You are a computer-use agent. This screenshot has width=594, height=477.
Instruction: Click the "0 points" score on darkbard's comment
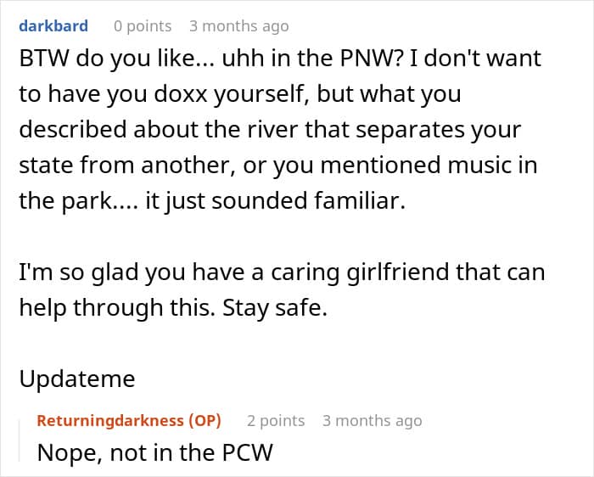click(143, 26)
